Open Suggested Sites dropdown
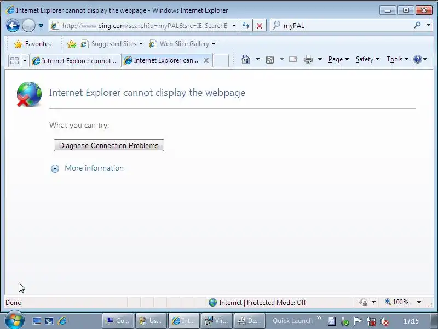 [x=112, y=44]
